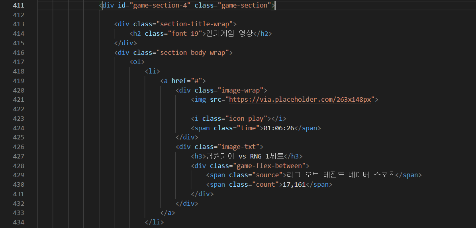Click line number 434 in gutter
The height and width of the screenshot is (228, 476).
point(19,222)
